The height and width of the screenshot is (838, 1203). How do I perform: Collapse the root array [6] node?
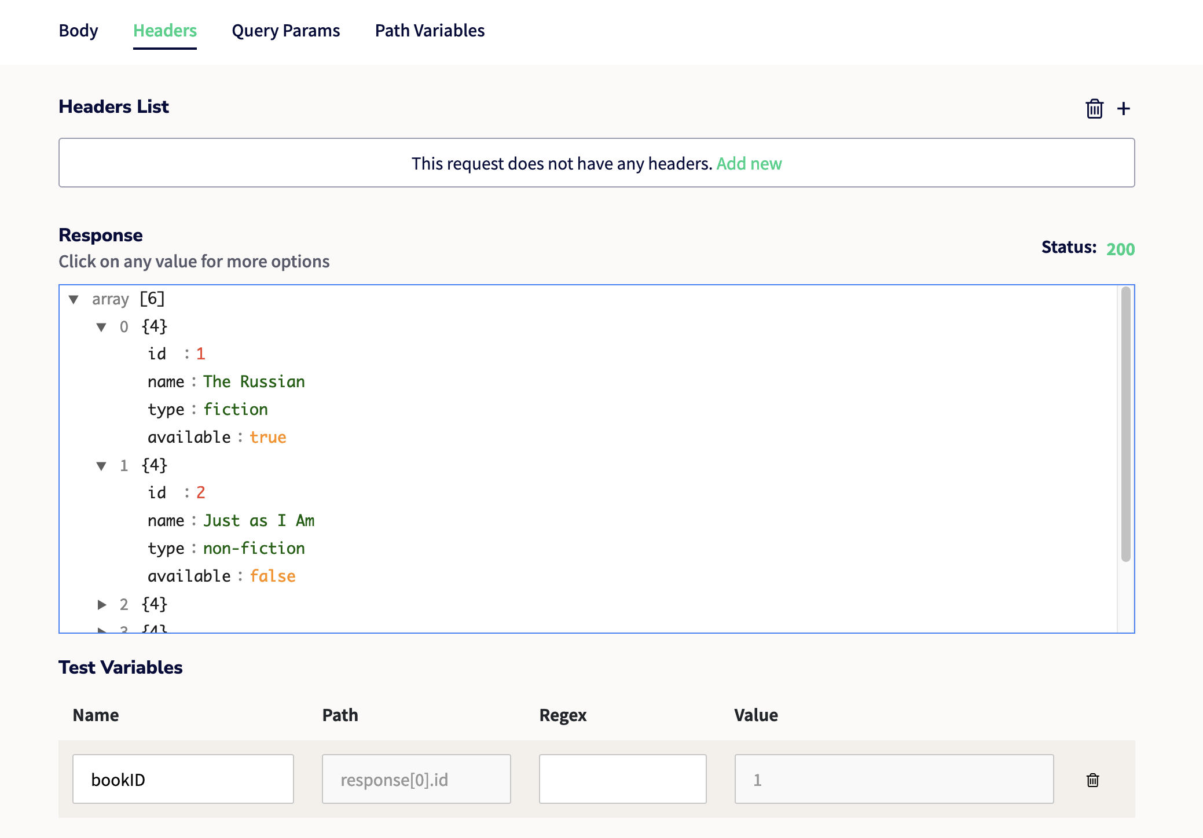(74, 299)
